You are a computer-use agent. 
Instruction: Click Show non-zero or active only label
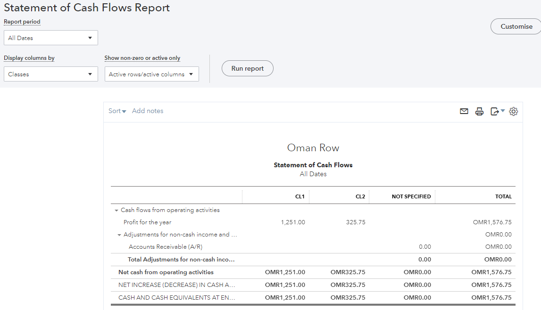coord(142,58)
